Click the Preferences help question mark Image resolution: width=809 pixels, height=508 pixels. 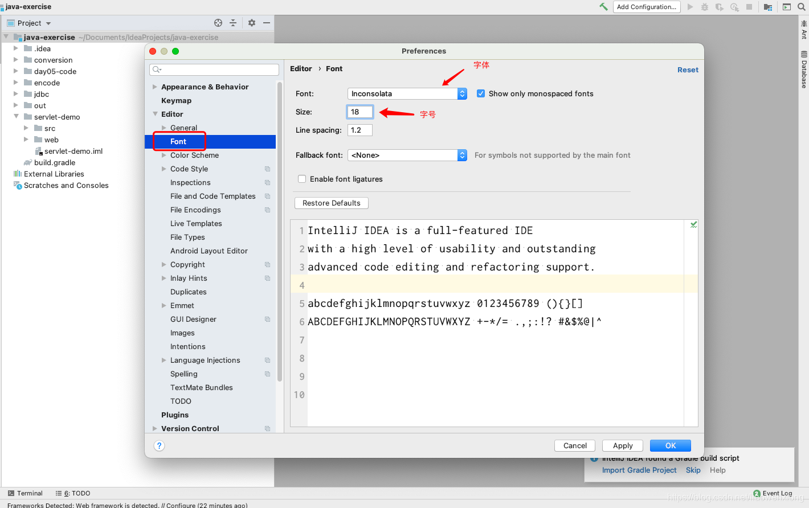[x=160, y=445]
